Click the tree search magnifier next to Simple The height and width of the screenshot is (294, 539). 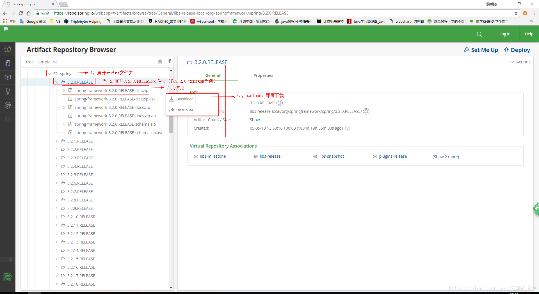(55, 62)
